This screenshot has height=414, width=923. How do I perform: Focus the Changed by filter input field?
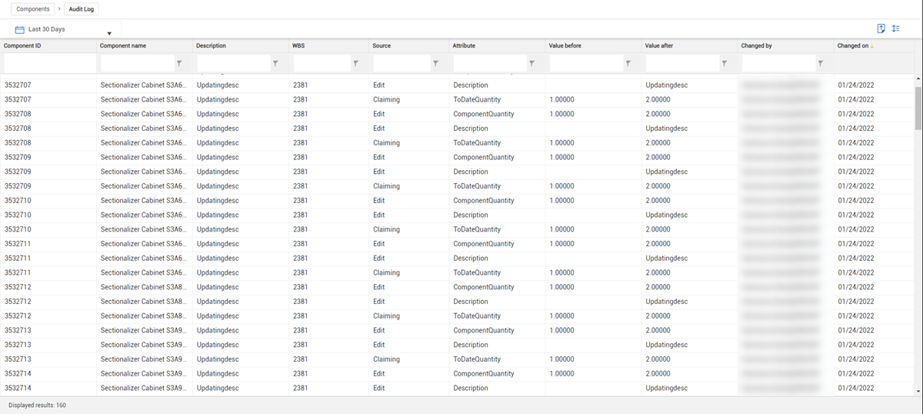778,63
